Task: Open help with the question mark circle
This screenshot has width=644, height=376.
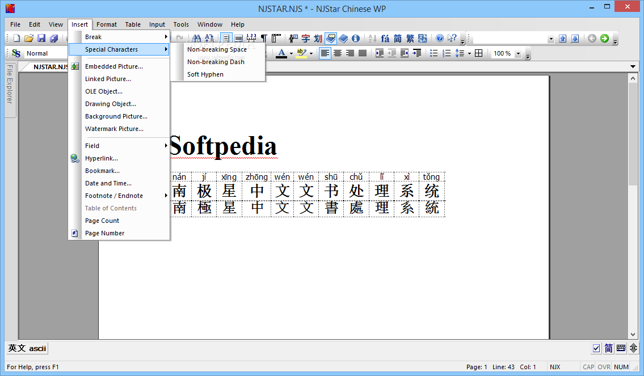Action: point(440,38)
